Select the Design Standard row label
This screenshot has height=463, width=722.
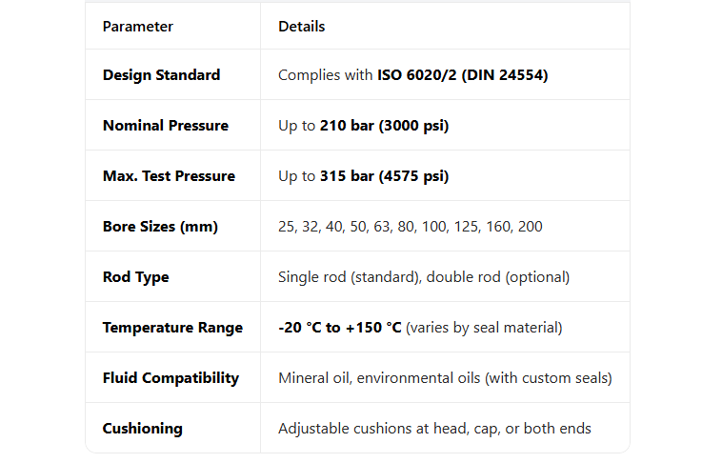[x=161, y=75]
